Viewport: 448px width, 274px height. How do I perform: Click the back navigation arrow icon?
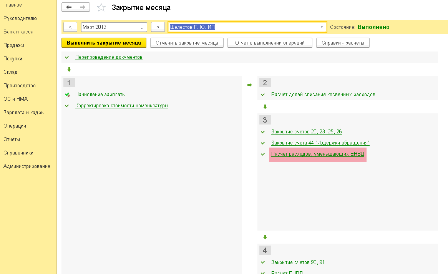click(x=69, y=7)
